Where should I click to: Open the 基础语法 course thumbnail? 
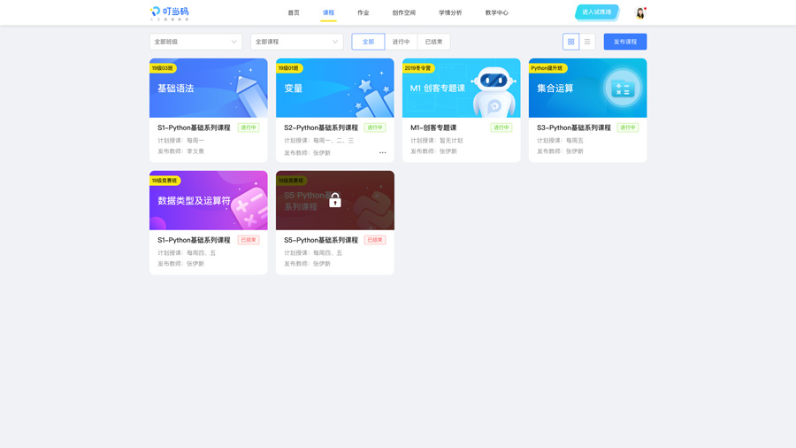pyautogui.click(x=208, y=88)
